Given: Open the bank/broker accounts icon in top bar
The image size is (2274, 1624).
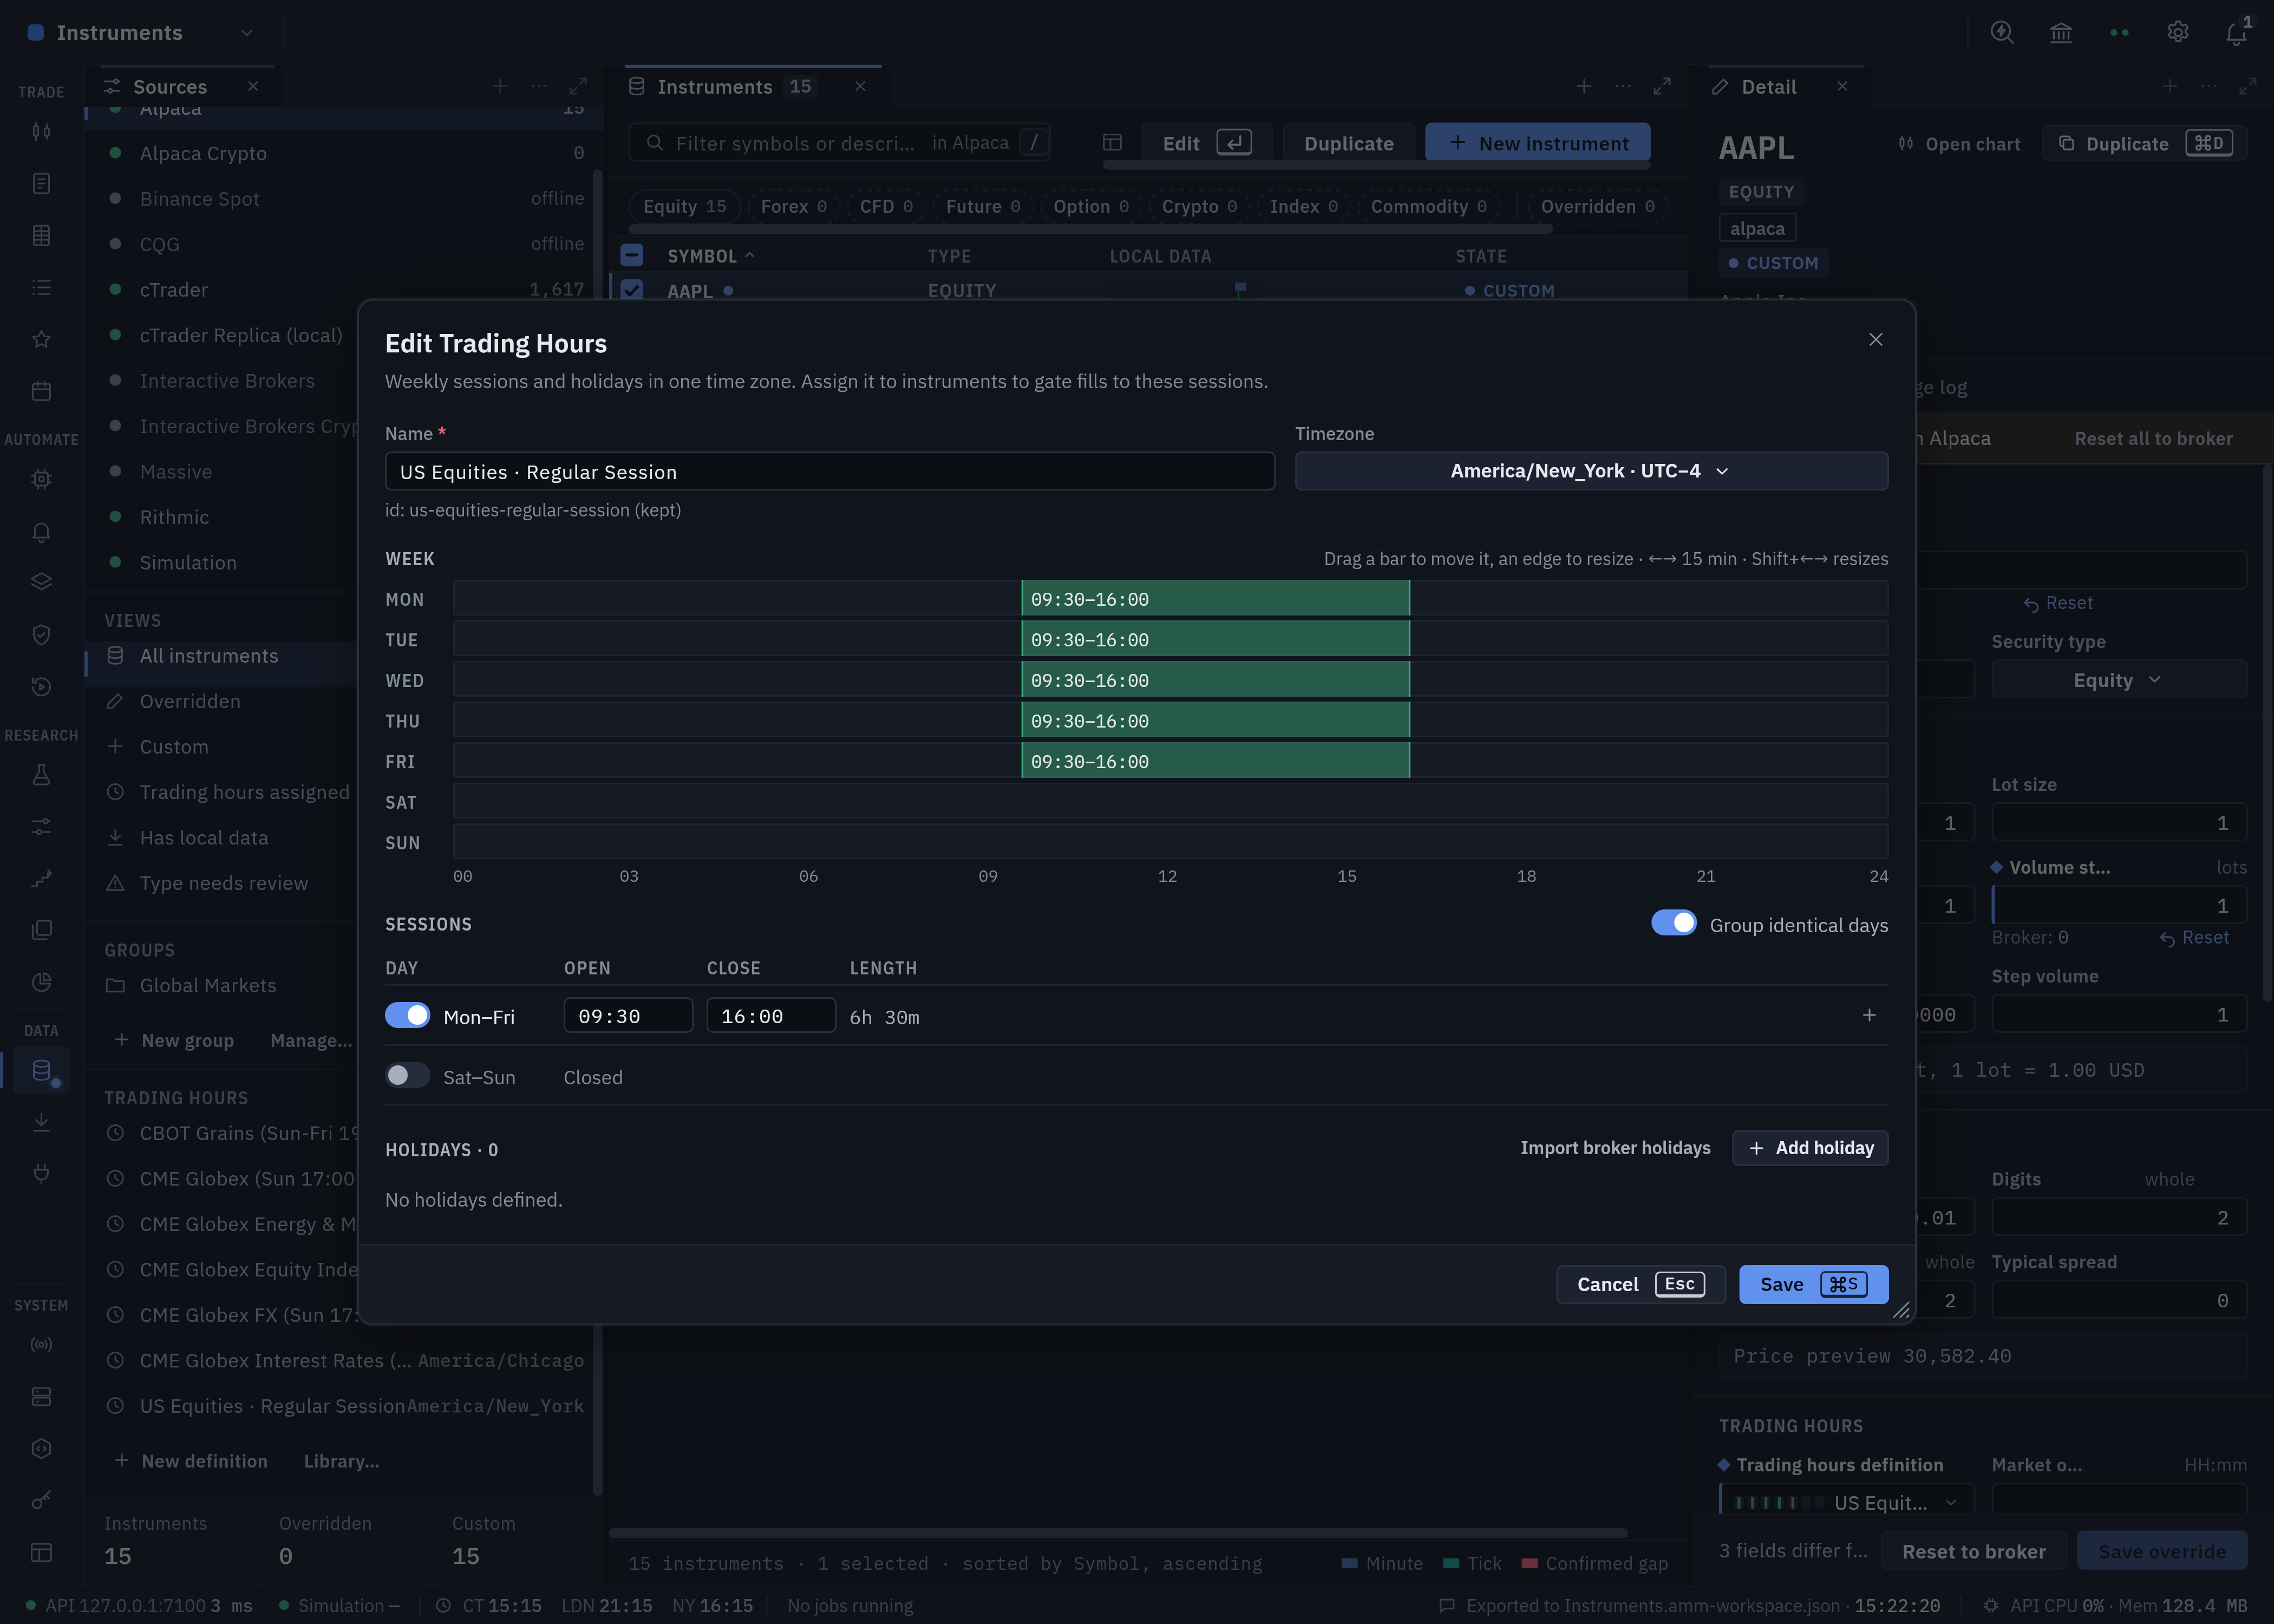Looking at the screenshot, I should coord(2060,33).
